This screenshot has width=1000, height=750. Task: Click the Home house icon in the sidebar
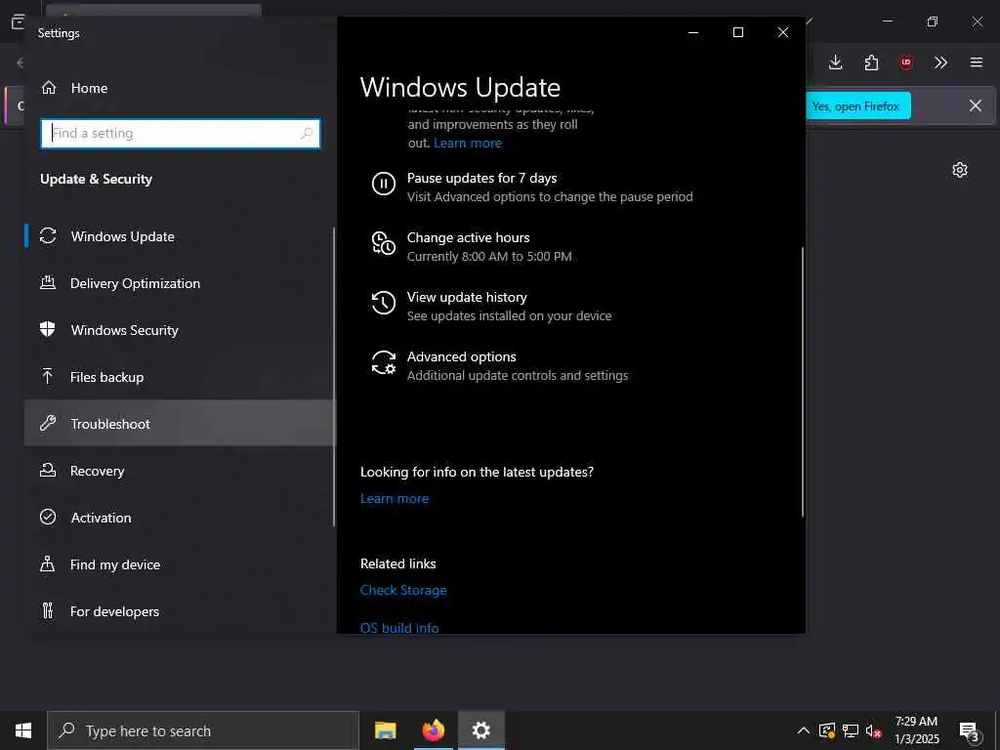point(49,87)
